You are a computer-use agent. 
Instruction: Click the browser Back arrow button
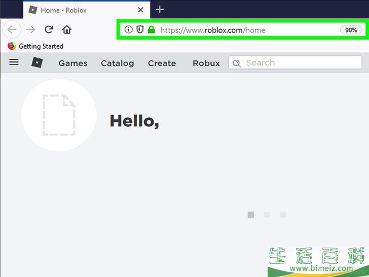(12, 29)
